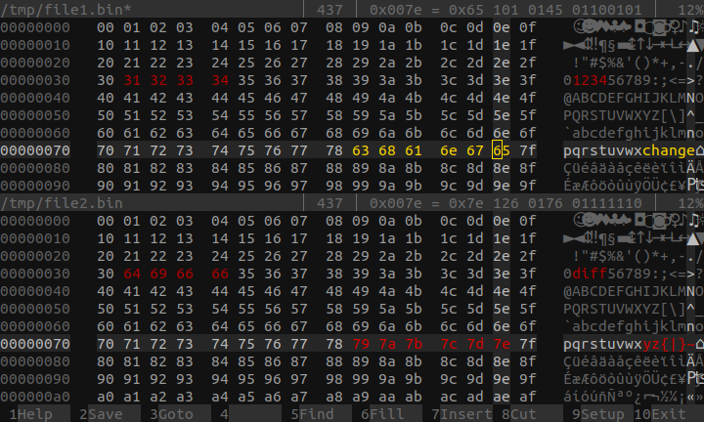Click the 10Exit function key

tap(660, 414)
